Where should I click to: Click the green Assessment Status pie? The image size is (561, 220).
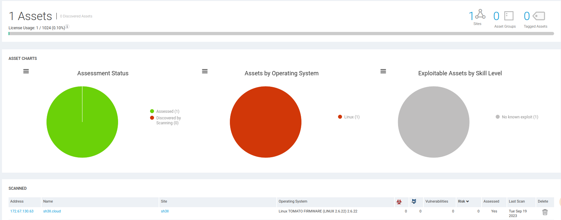coord(82,122)
